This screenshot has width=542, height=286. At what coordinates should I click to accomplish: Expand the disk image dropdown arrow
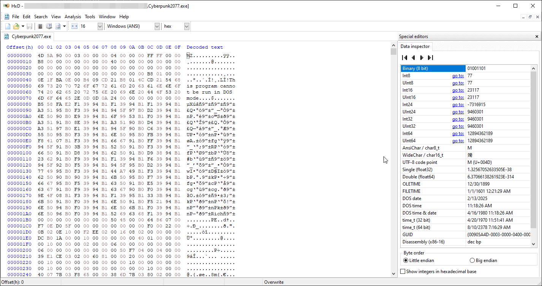pyautogui.click(x=65, y=26)
